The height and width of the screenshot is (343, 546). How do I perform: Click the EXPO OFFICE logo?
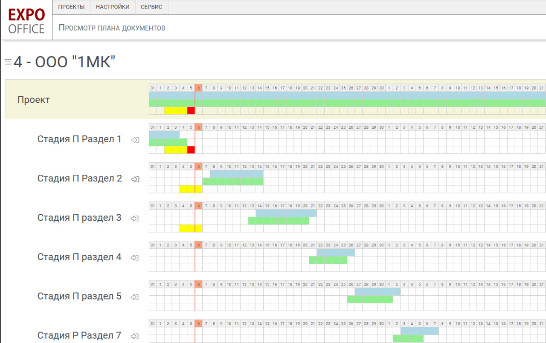click(26, 21)
